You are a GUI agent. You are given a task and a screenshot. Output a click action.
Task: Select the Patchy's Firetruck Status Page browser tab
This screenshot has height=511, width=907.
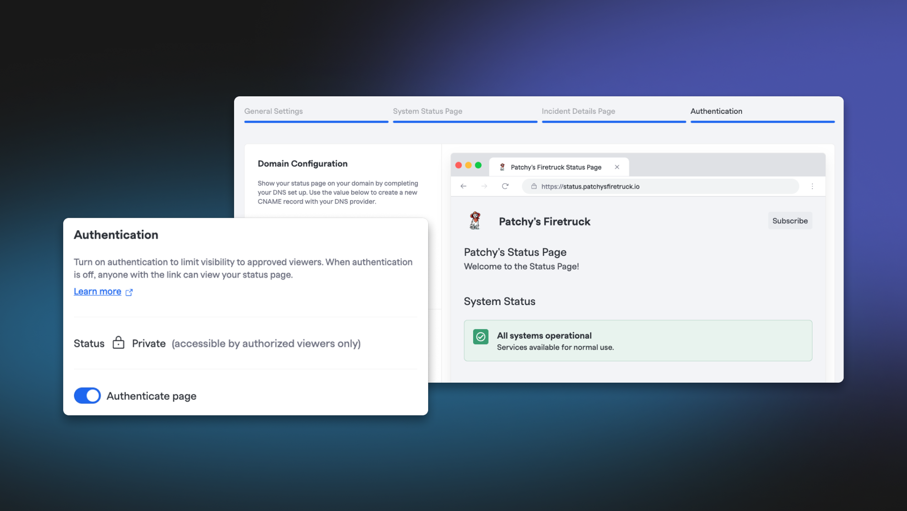click(x=559, y=167)
